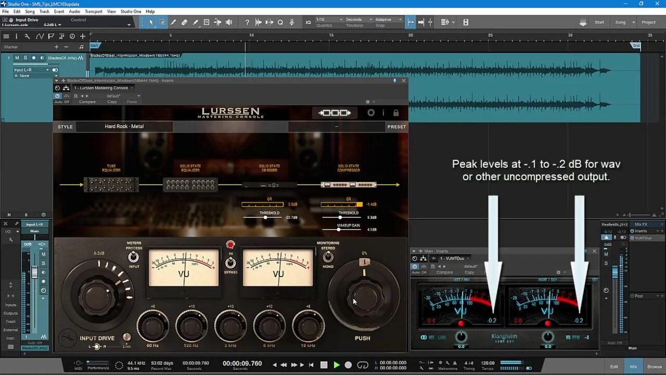Select the Paint tool
Viewport: 666px width, 375px height.
[195, 22]
